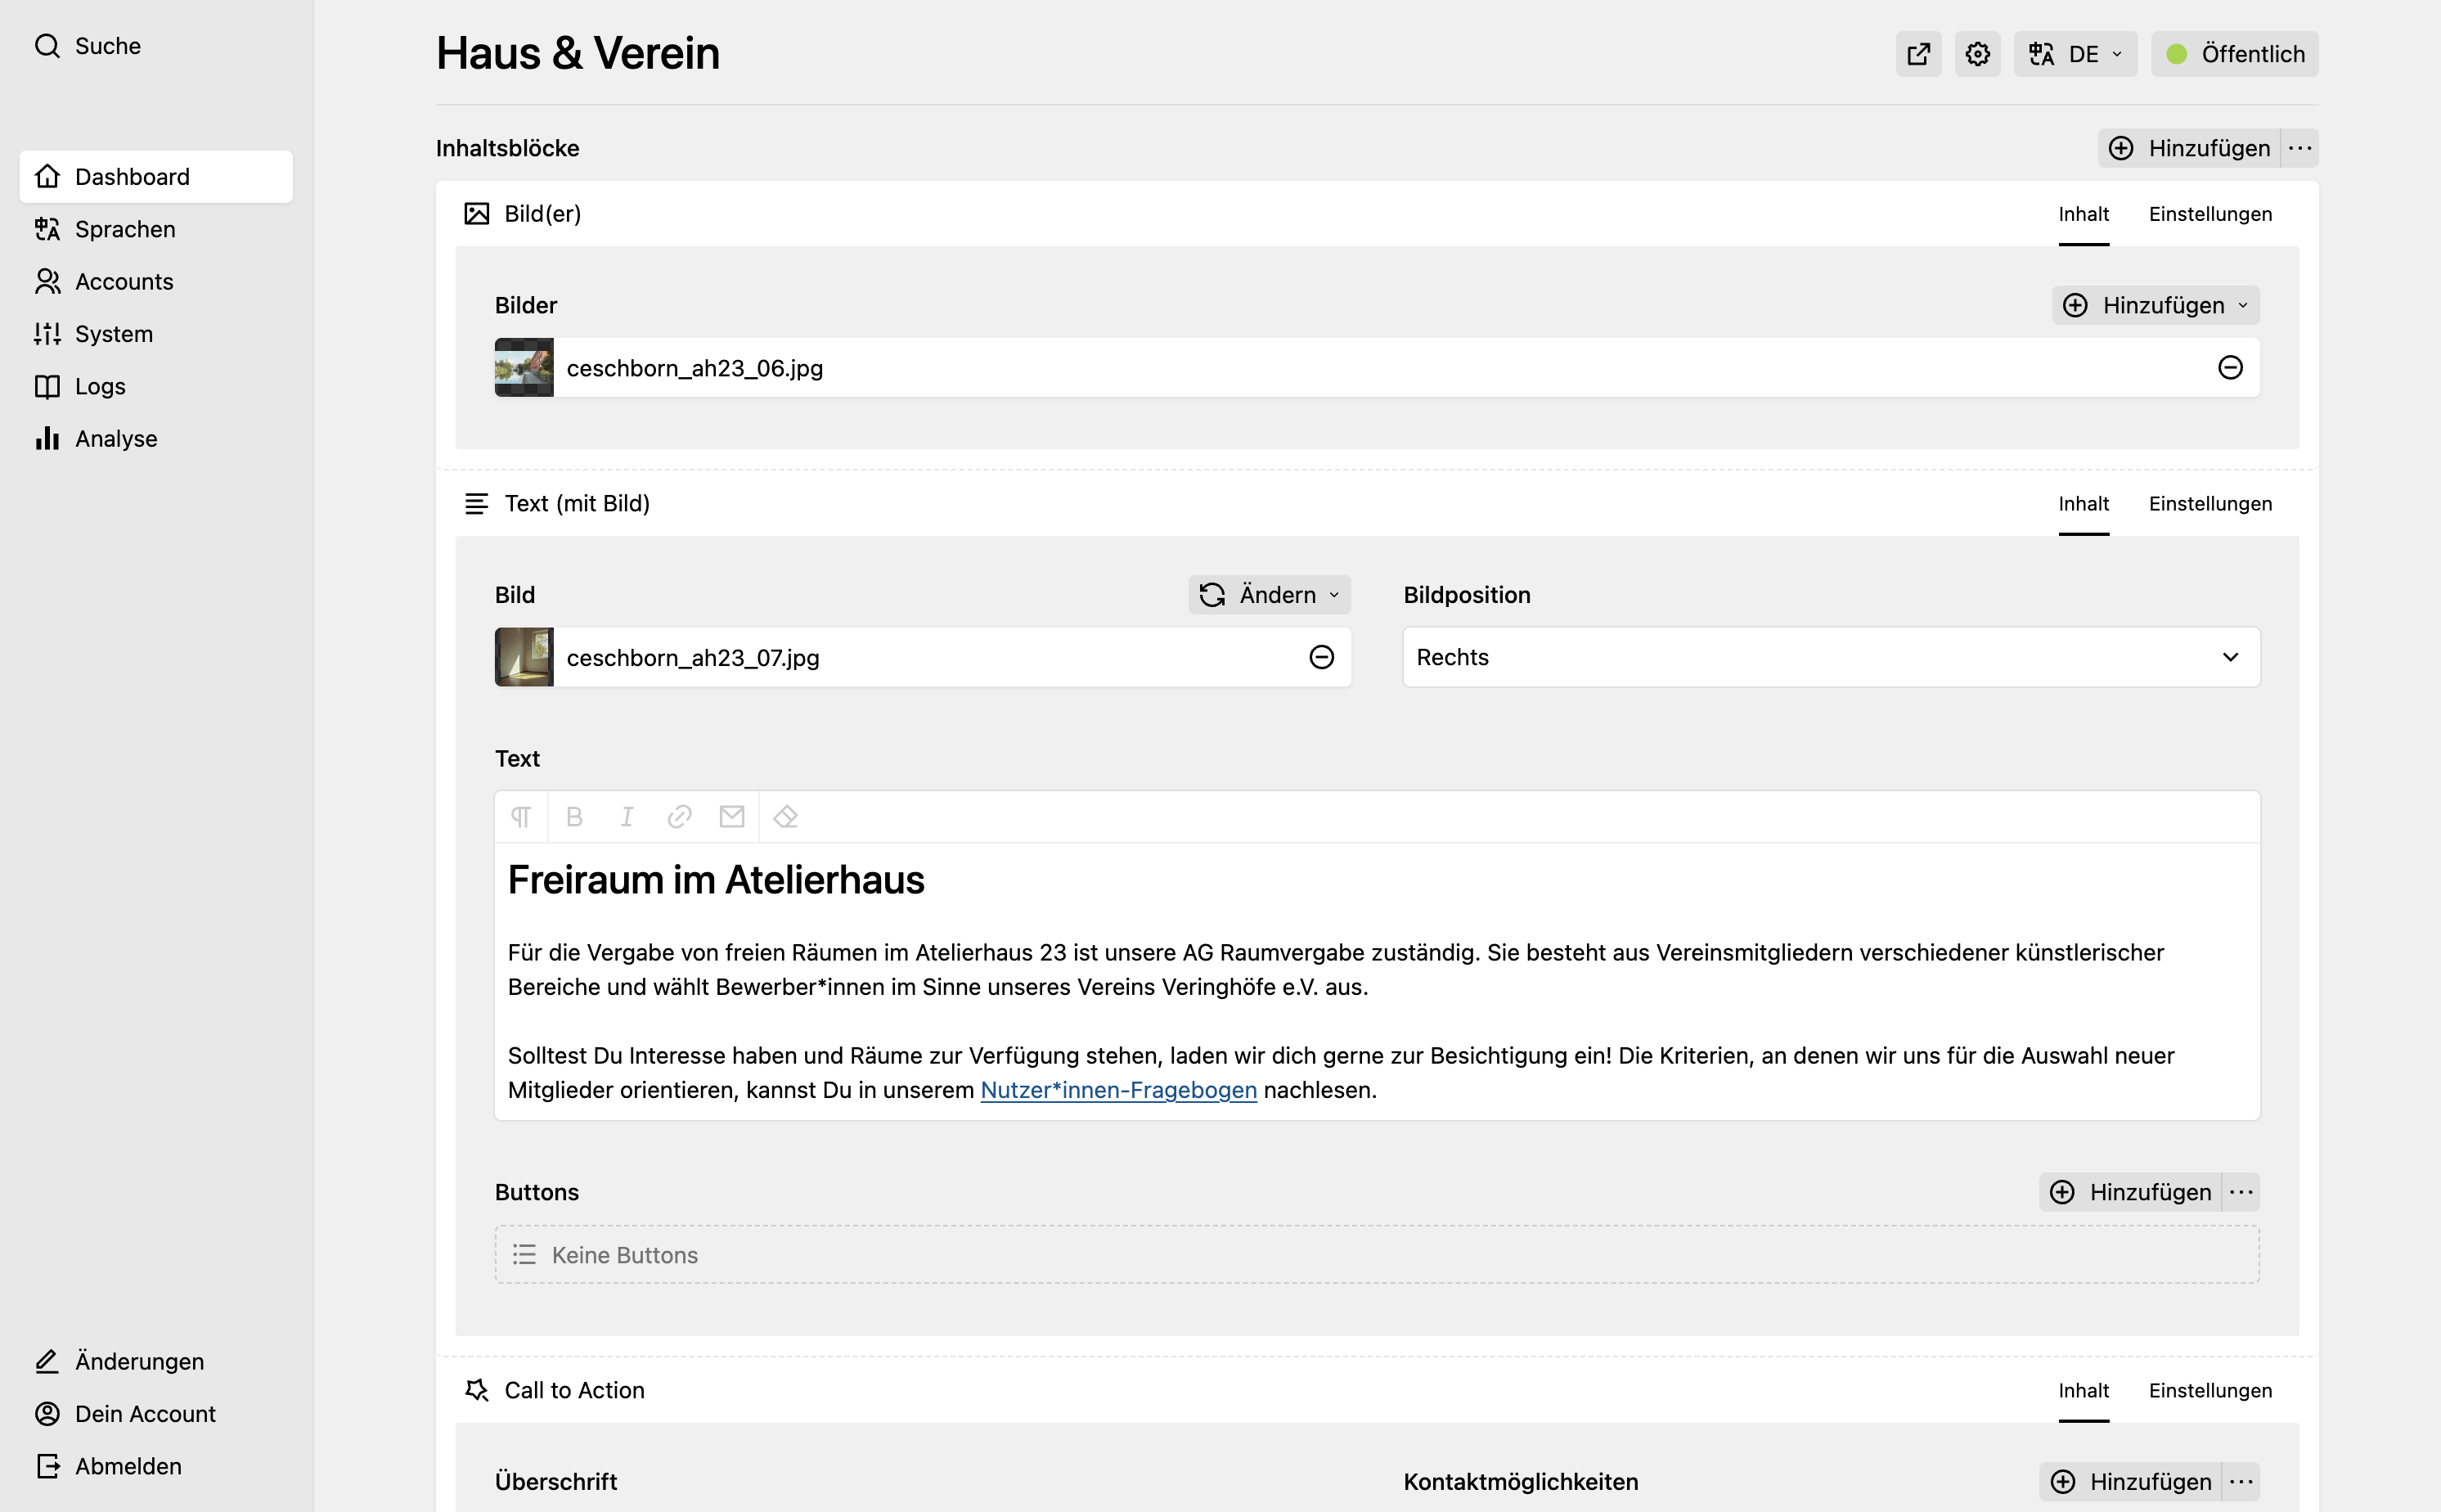
Task: Open the page in a new window icon
Action: pyautogui.click(x=1918, y=54)
